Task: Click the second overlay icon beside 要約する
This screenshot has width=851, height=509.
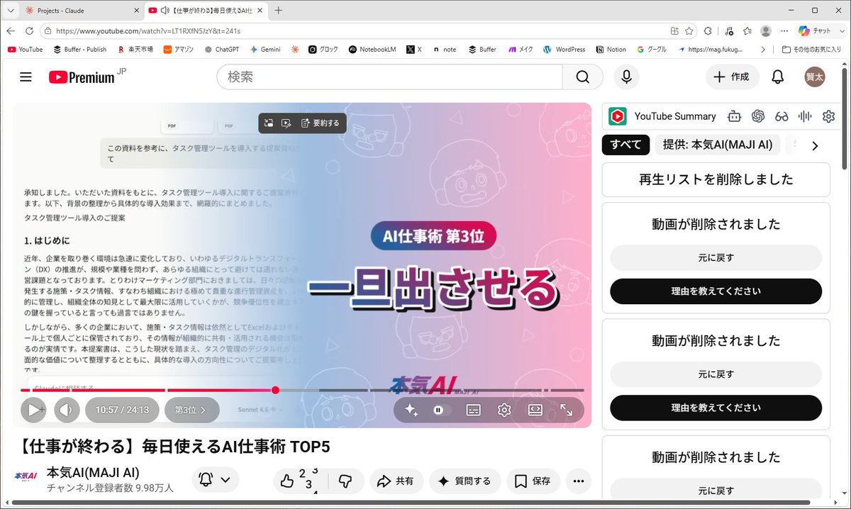Action: pos(287,123)
